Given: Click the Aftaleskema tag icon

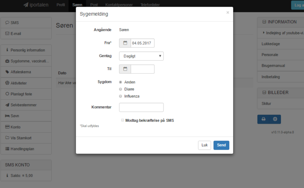Looking at the screenshot, I should tap(7, 72).
